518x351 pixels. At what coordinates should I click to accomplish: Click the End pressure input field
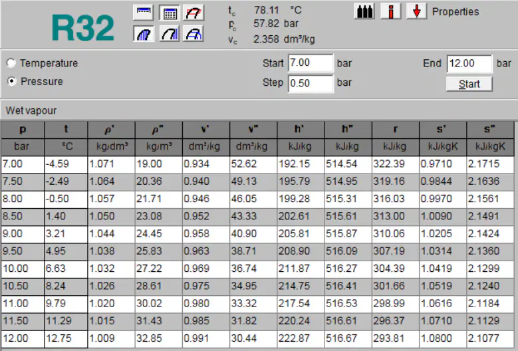tap(469, 63)
